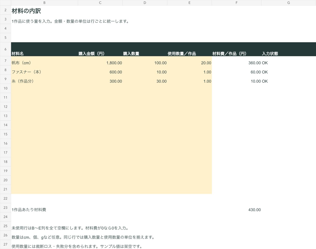Click the 1作品あたり材料費 label

[29, 210]
